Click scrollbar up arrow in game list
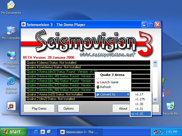Image resolution: width=182 pixels, height=136 pixels. tap(155, 62)
